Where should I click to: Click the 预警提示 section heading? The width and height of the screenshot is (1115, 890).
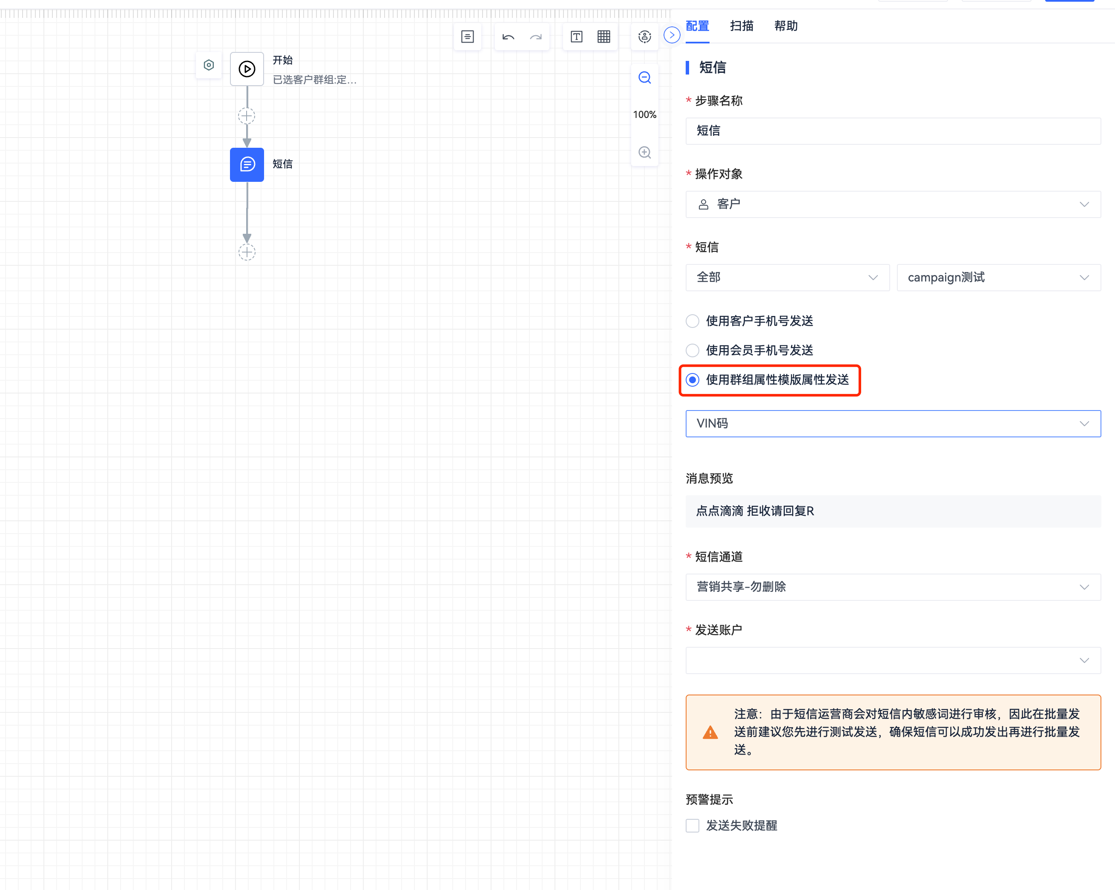pyautogui.click(x=709, y=800)
